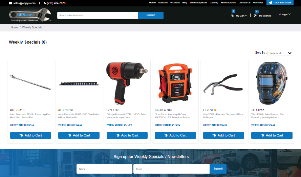Click My Wishlist link
Image resolution: width=301 pixels, height=177 pixels.
click(x=265, y=16)
